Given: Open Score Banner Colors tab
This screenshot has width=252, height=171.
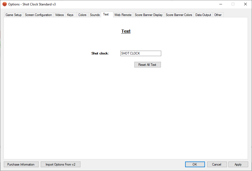Looking at the screenshot, I should (x=179, y=15).
